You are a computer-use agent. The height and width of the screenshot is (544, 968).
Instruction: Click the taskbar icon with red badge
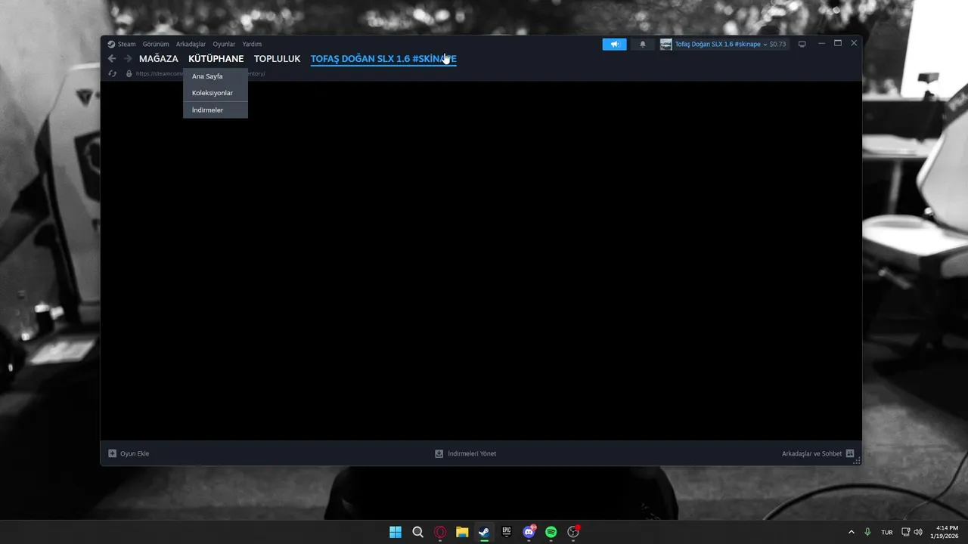[573, 532]
